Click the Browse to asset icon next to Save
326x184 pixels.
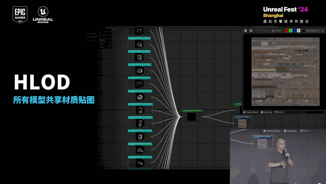coord(251,31)
